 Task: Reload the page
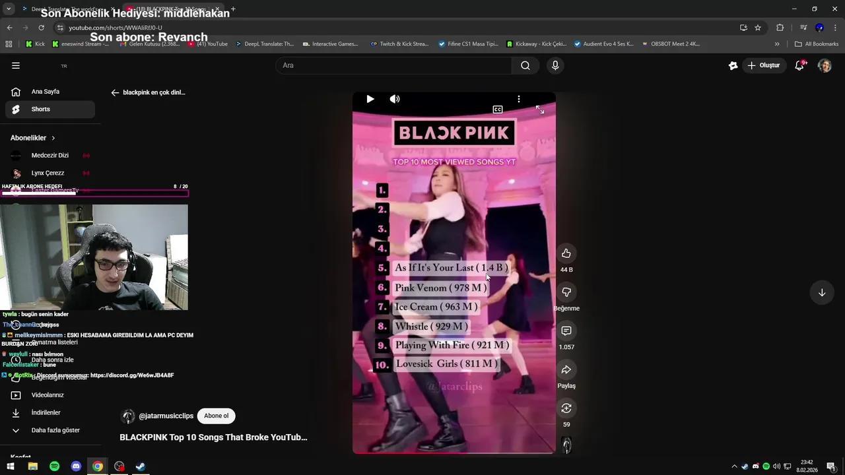41,27
